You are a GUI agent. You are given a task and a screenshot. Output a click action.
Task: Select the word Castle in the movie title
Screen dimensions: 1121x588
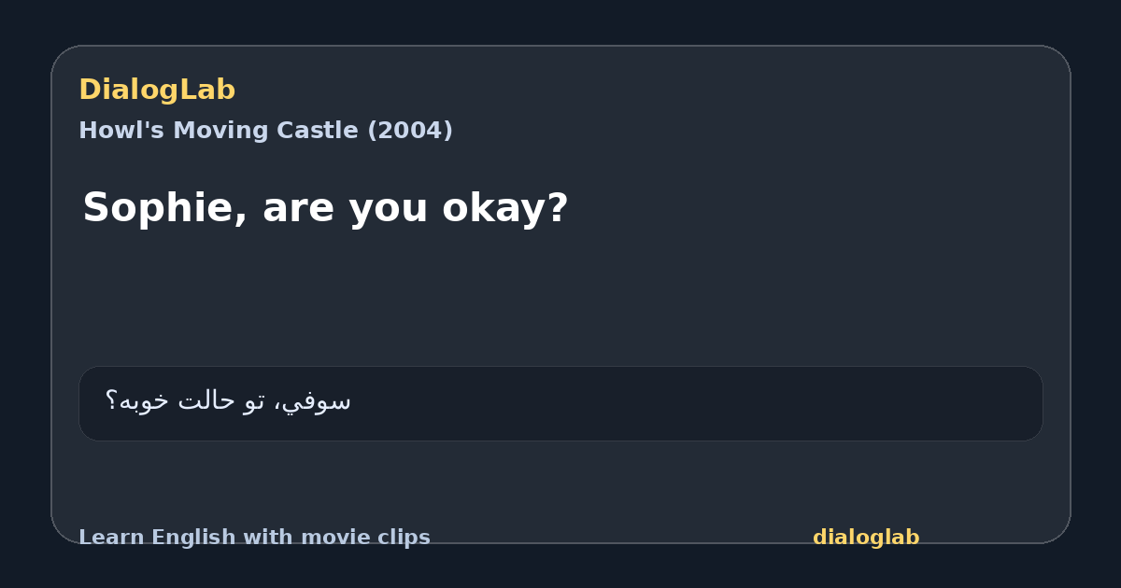pyautogui.click(x=315, y=131)
